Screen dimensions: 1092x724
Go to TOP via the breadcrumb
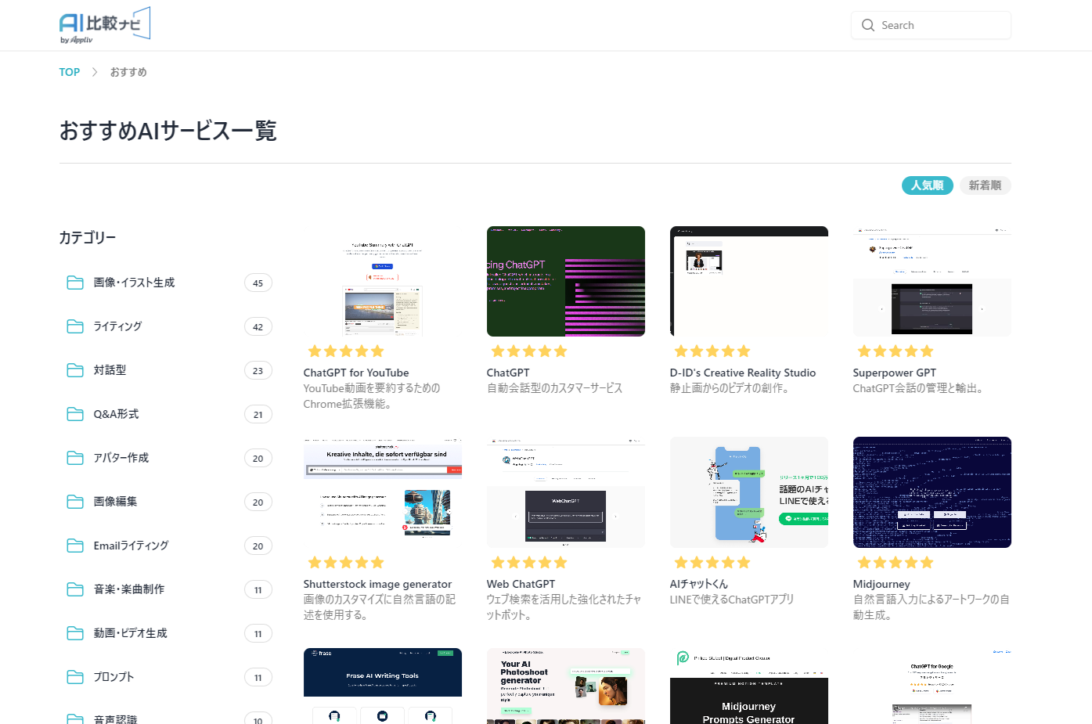click(70, 72)
